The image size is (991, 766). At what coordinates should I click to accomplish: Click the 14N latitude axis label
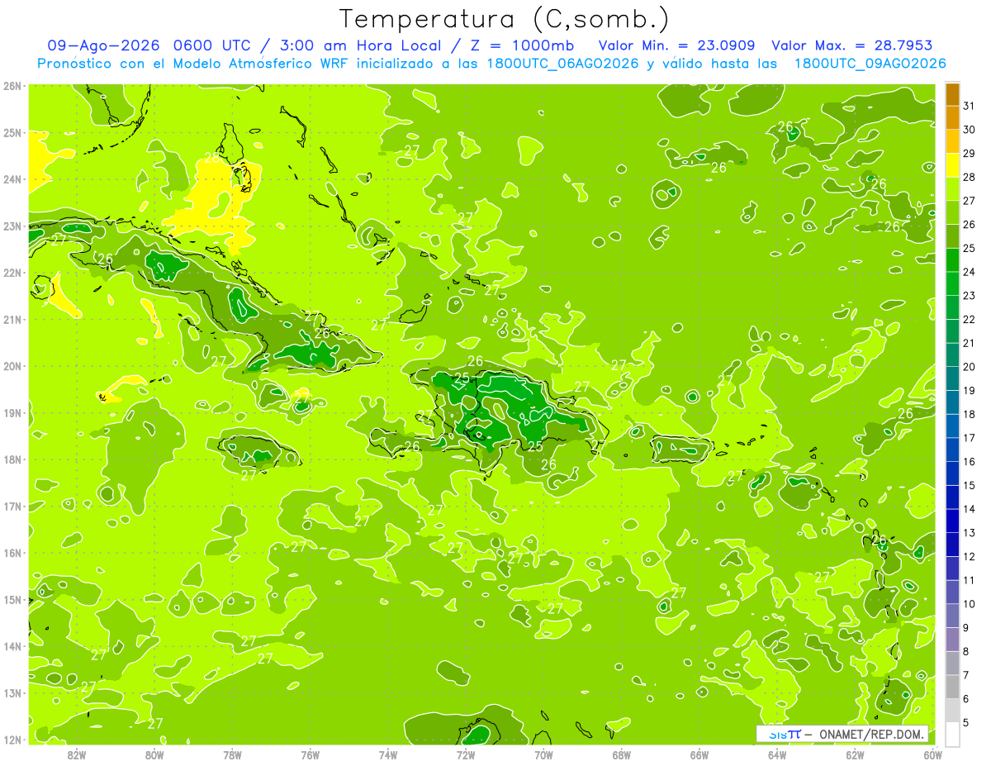point(12,646)
